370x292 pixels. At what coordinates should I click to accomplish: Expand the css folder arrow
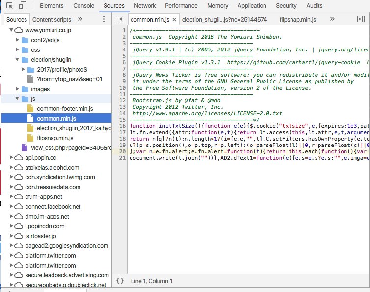click(x=17, y=49)
